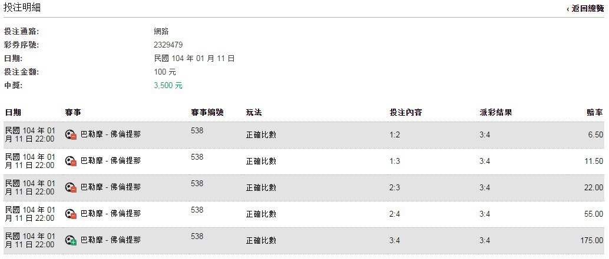Click the 巴勒摩 - 佛倫提那 match with odds 6.50
The width and height of the screenshot is (609, 259).
coord(110,134)
